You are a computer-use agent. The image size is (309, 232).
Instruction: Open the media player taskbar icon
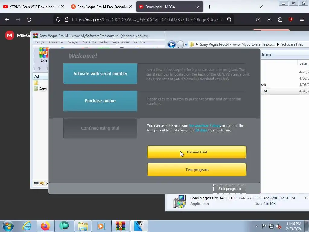tap(101, 226)
